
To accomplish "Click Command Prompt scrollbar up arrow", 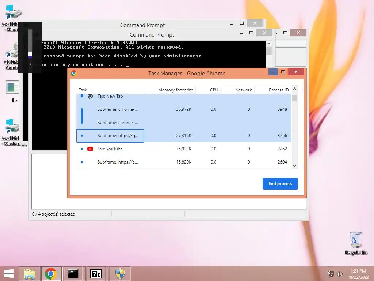I will pos(269,44).
